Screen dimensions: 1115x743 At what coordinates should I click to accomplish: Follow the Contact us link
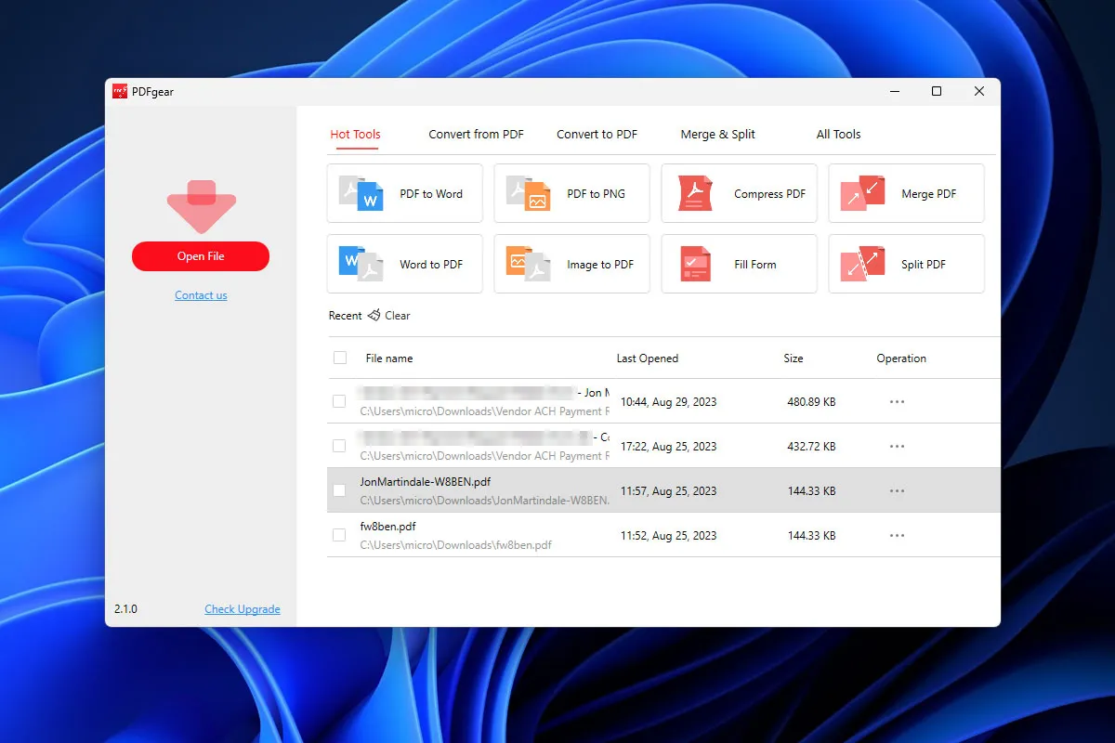pyautogui.click(x=201, y=295)
